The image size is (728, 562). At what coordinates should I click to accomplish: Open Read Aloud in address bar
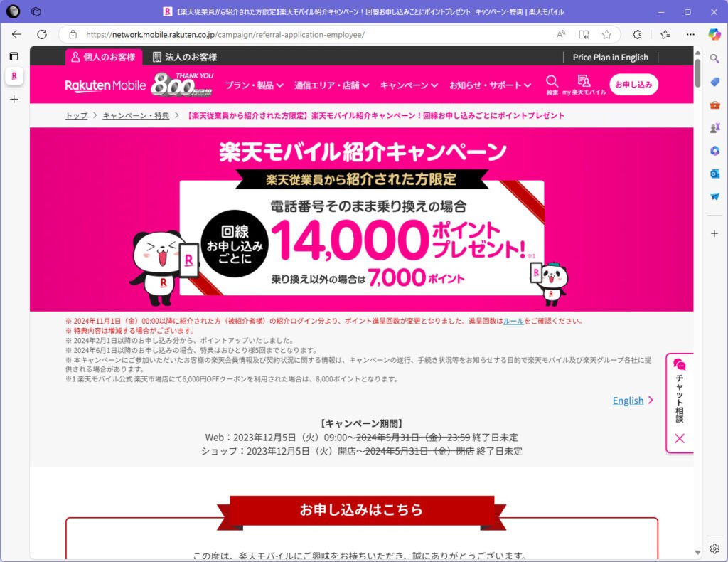tap(561, 34)
